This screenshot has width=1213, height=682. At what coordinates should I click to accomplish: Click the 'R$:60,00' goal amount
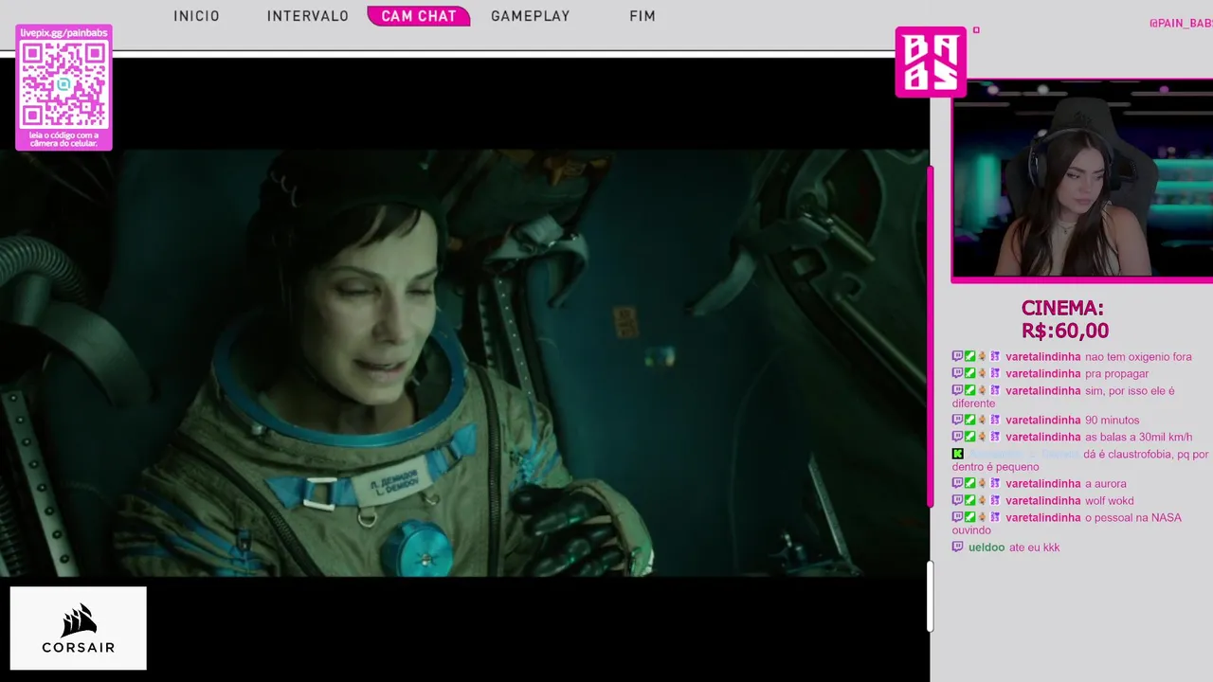[x=1065, y=331]
